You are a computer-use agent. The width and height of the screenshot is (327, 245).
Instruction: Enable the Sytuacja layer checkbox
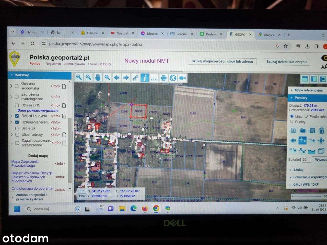coord(17,128)
